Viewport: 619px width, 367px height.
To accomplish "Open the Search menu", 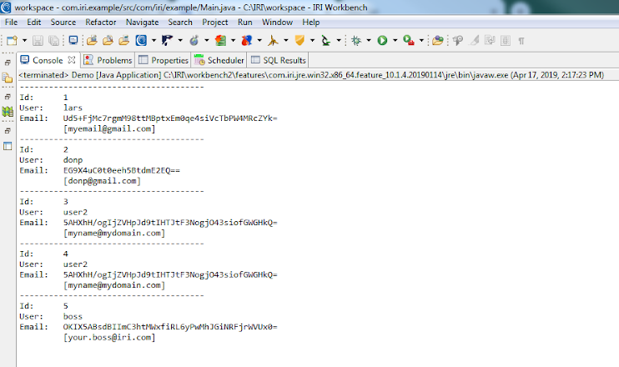I will point(180,22).
